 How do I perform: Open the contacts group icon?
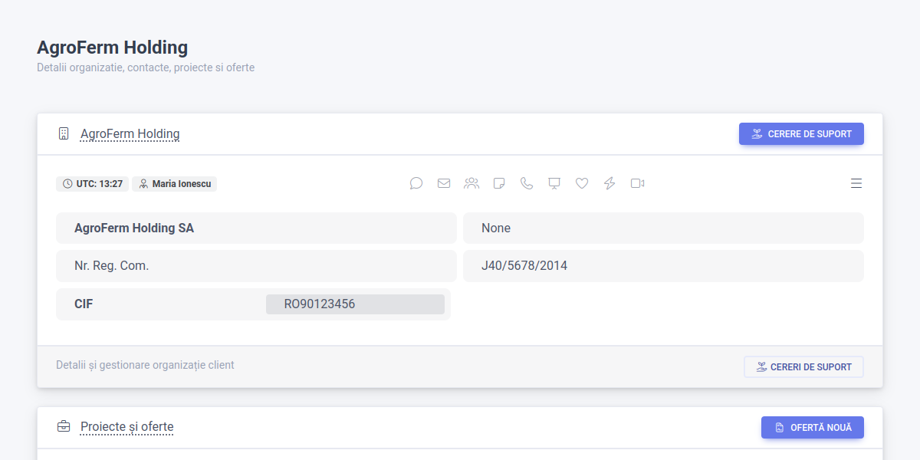pyautogui.click(x=472, y=183)
